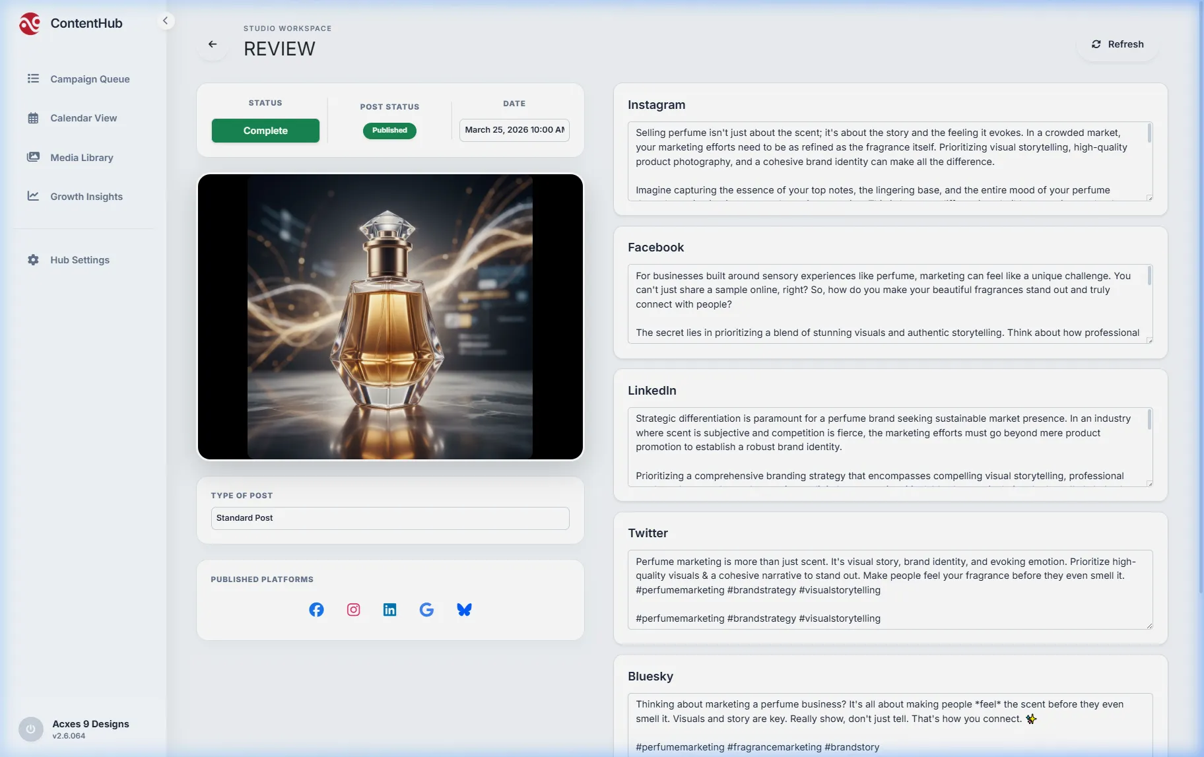Open the Standard Post type dropdown
Screen dimensions: 1204x757
pos(389,518)
